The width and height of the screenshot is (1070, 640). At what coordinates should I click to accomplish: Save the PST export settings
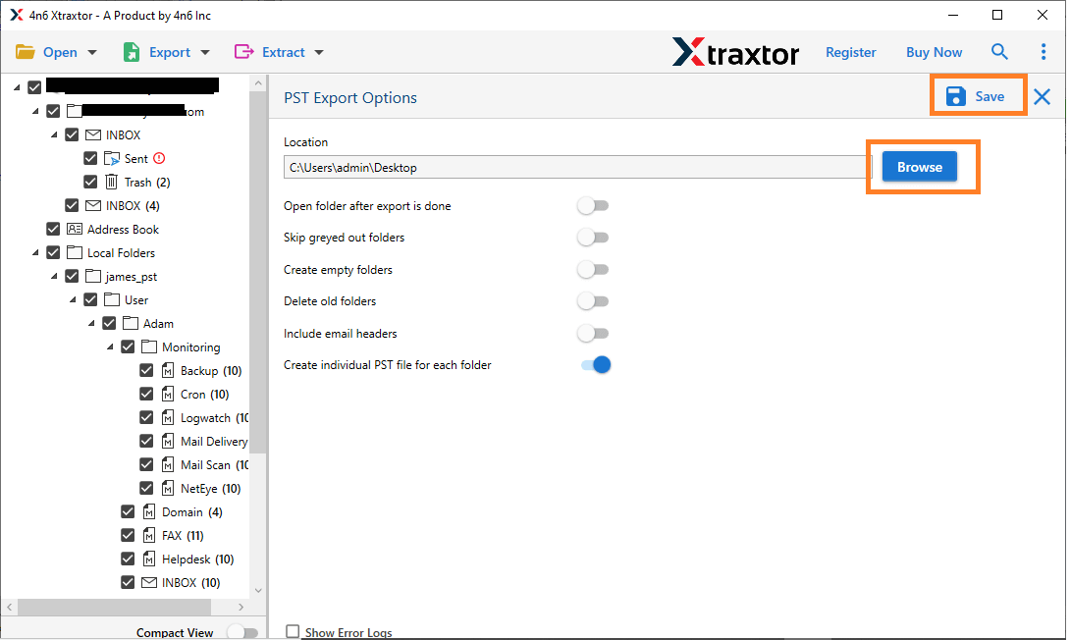pyautogui.click(x=976, y=96)
